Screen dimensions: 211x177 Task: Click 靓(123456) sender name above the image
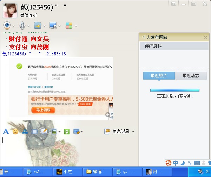click(14, 54)
